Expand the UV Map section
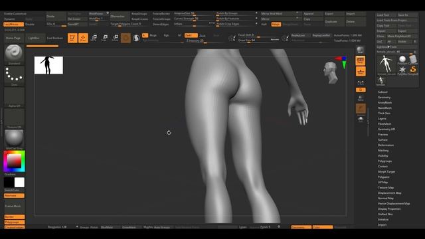Image resolution: width=425 pixels, height=239 pixels. pyautogui.click(x=382, y=183)
